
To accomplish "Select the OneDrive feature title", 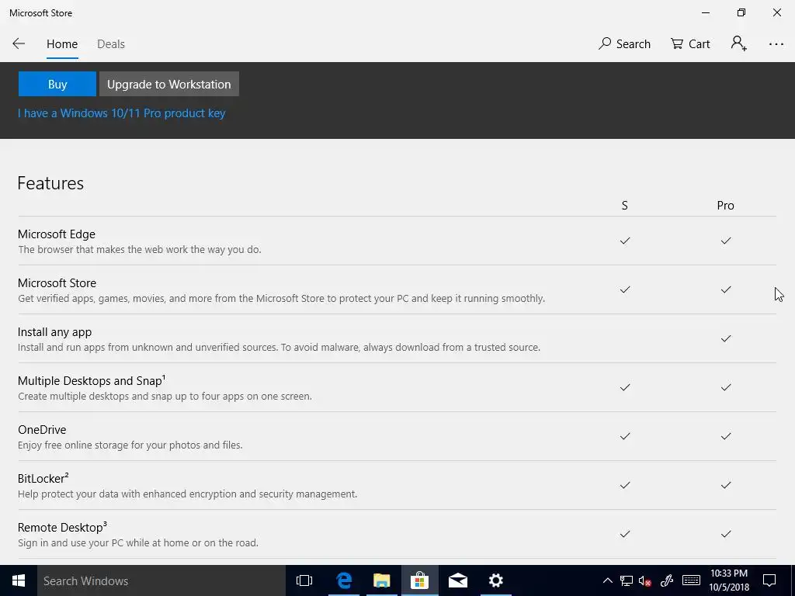I will 42,430.
